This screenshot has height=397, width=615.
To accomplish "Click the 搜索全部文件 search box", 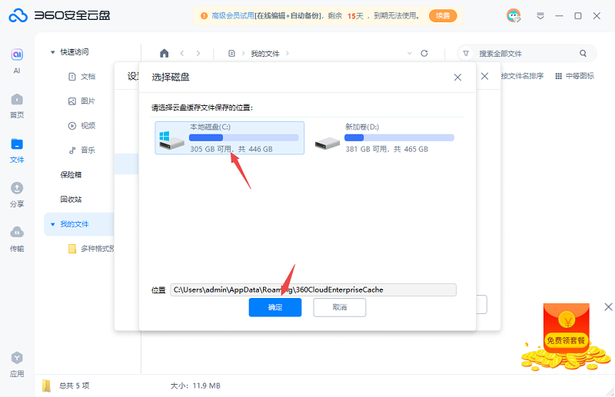I will (526, 53).
